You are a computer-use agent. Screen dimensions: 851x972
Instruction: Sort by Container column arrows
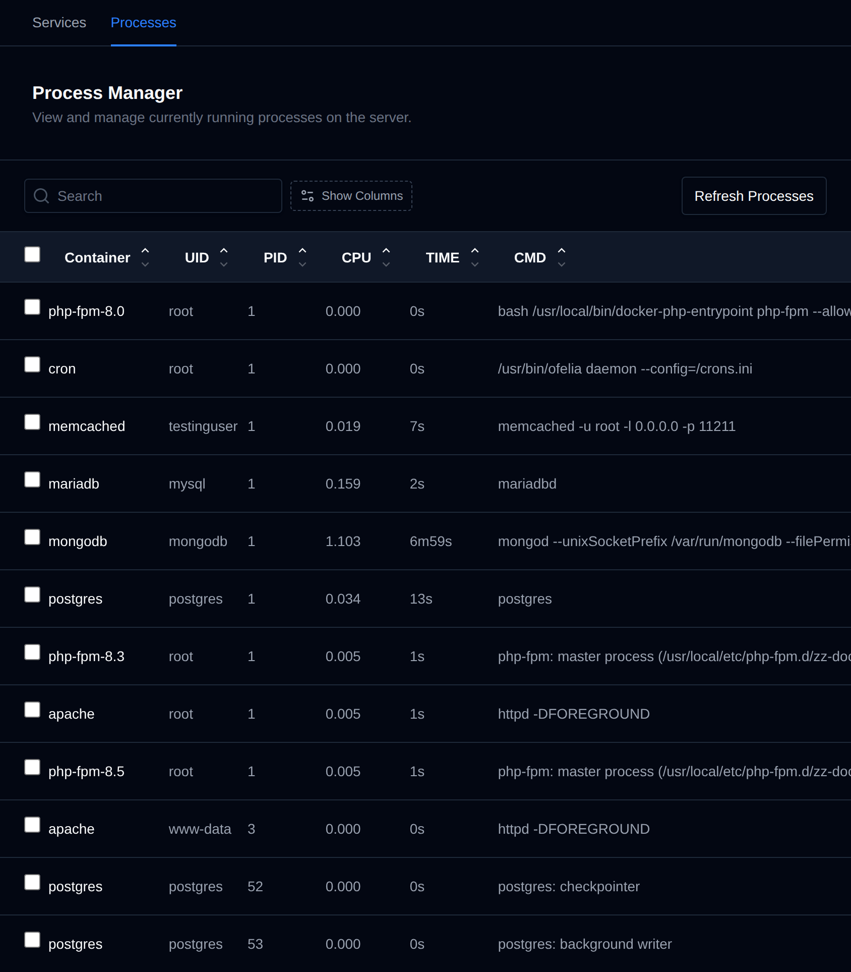coord(145,257)
